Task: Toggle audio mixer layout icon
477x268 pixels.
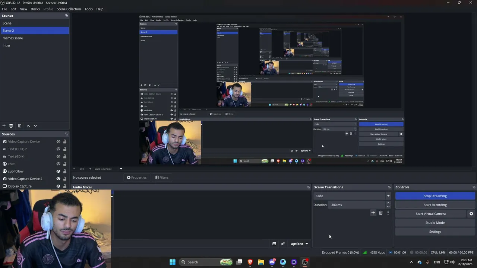Action: pos(274,244)
